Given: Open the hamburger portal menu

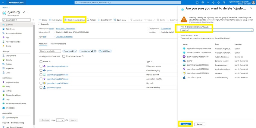Looking at the screenshot, I should pyautogui.click(x=3, y=3).
